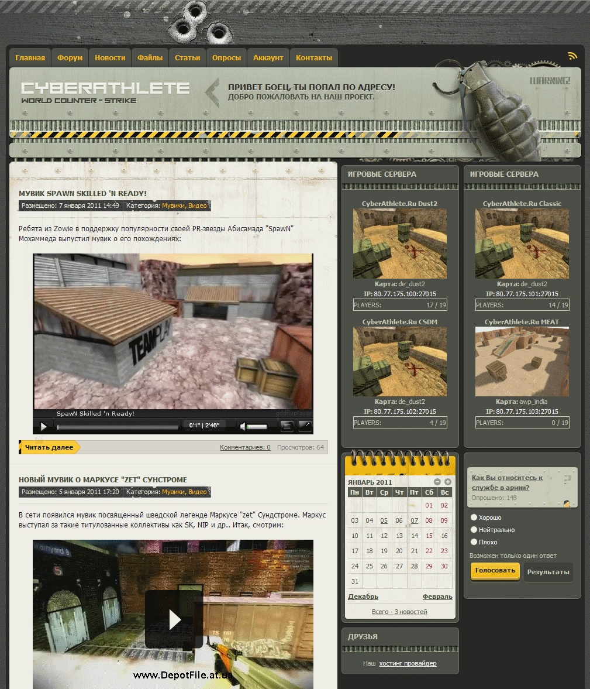This screenshot has width=590, height=689.
Task: Open the CyberAthlete.Ru Dust2 server map thumbnail
Action: pyautogui.click(x=400, y=244)
